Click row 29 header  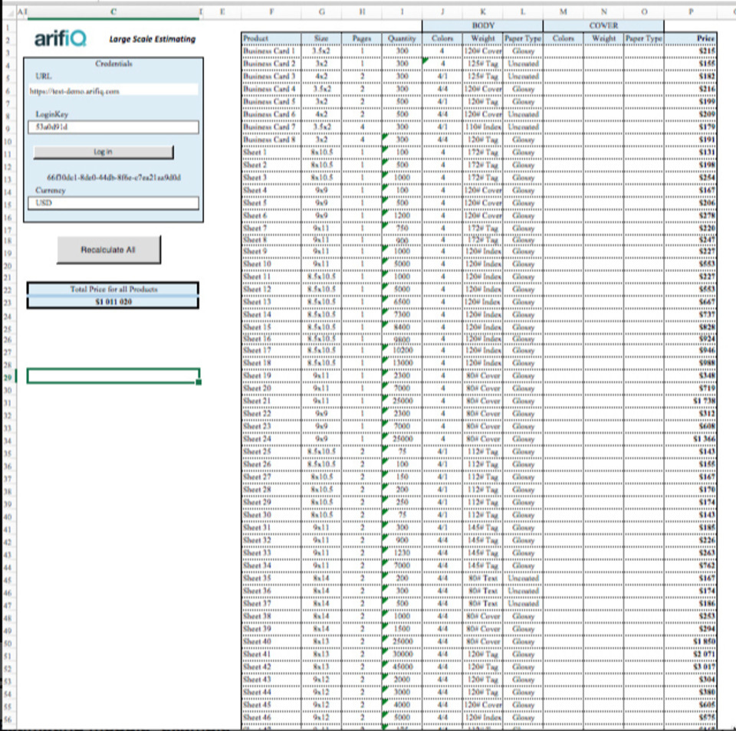tap(8, 376)
